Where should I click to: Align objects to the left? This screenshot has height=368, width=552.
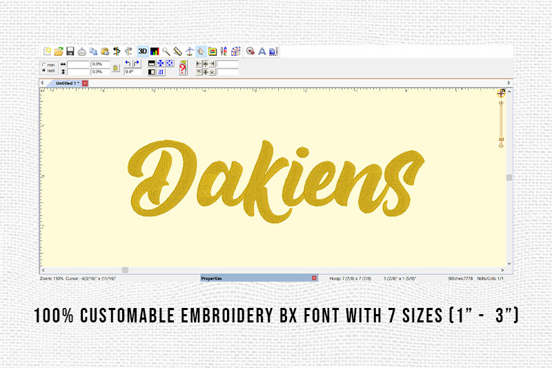199,64
